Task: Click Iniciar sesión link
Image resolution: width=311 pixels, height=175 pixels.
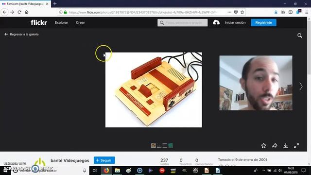Action: click(235, 23)
